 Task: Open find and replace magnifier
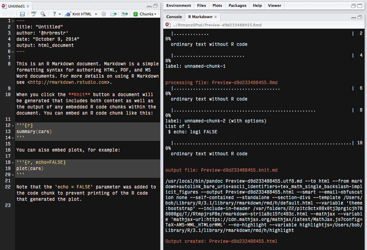pyautogui.click(x=43, y=14)
